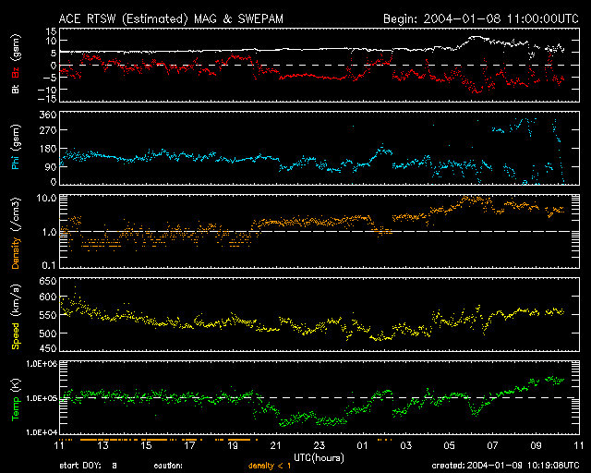Image resolution: width=591 pixels, height=473 pixels.
Task: Click the 'Phi (gsm)' axis label
Action: [16, 147]
